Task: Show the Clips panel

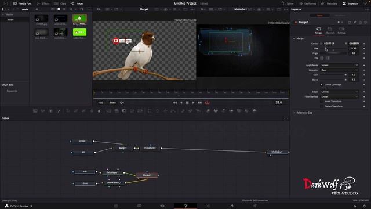Action: [x=60, y=3]
